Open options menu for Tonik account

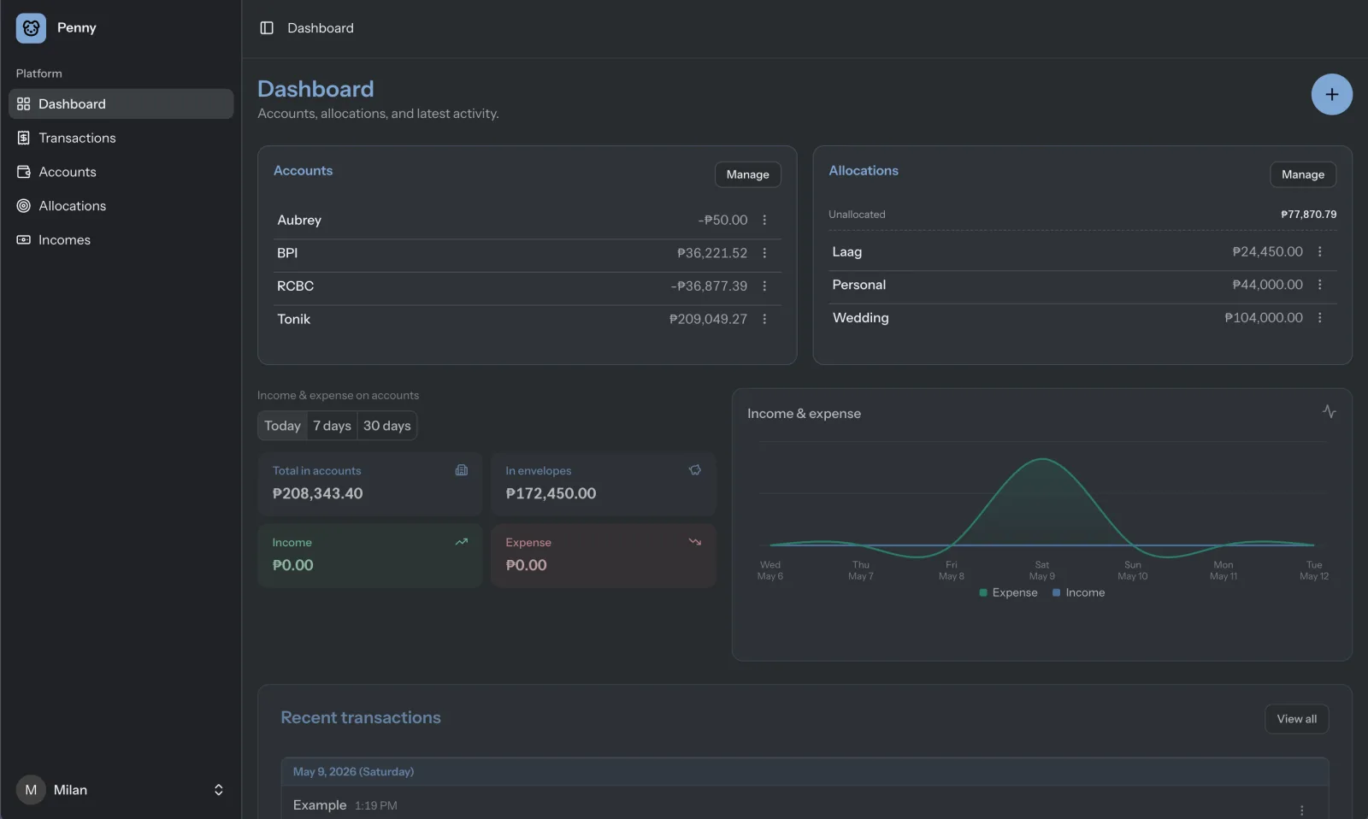pos(764,319)
